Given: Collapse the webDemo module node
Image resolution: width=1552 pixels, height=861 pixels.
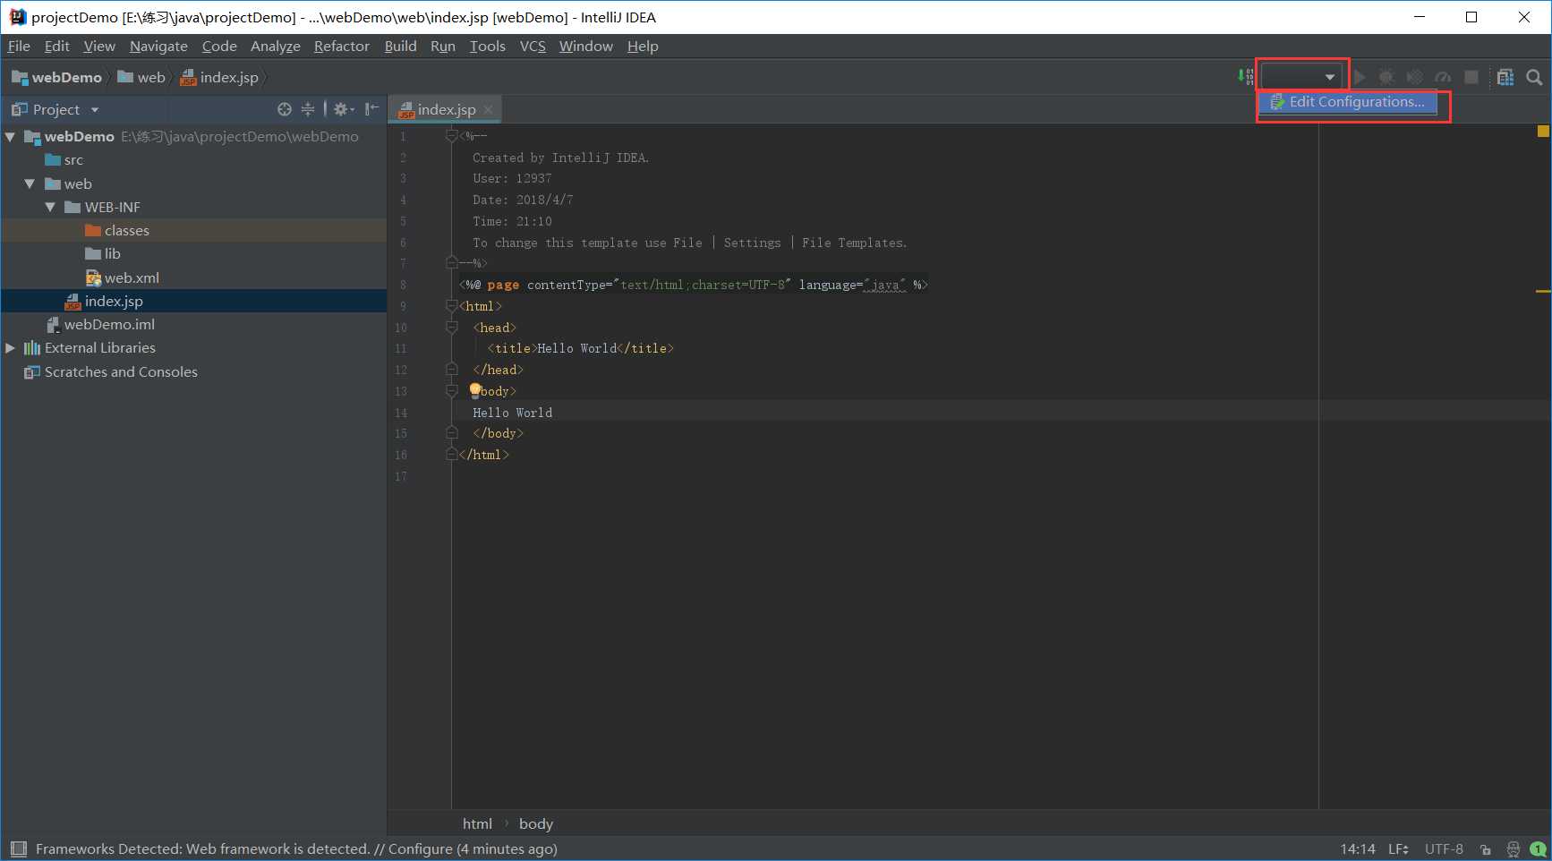Looking at the screenshot, I should click(11, 137).
